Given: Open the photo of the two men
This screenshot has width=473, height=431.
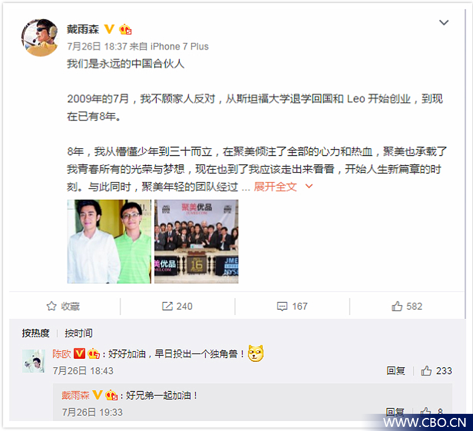Looking at the screenshot, I should (109, 241).
